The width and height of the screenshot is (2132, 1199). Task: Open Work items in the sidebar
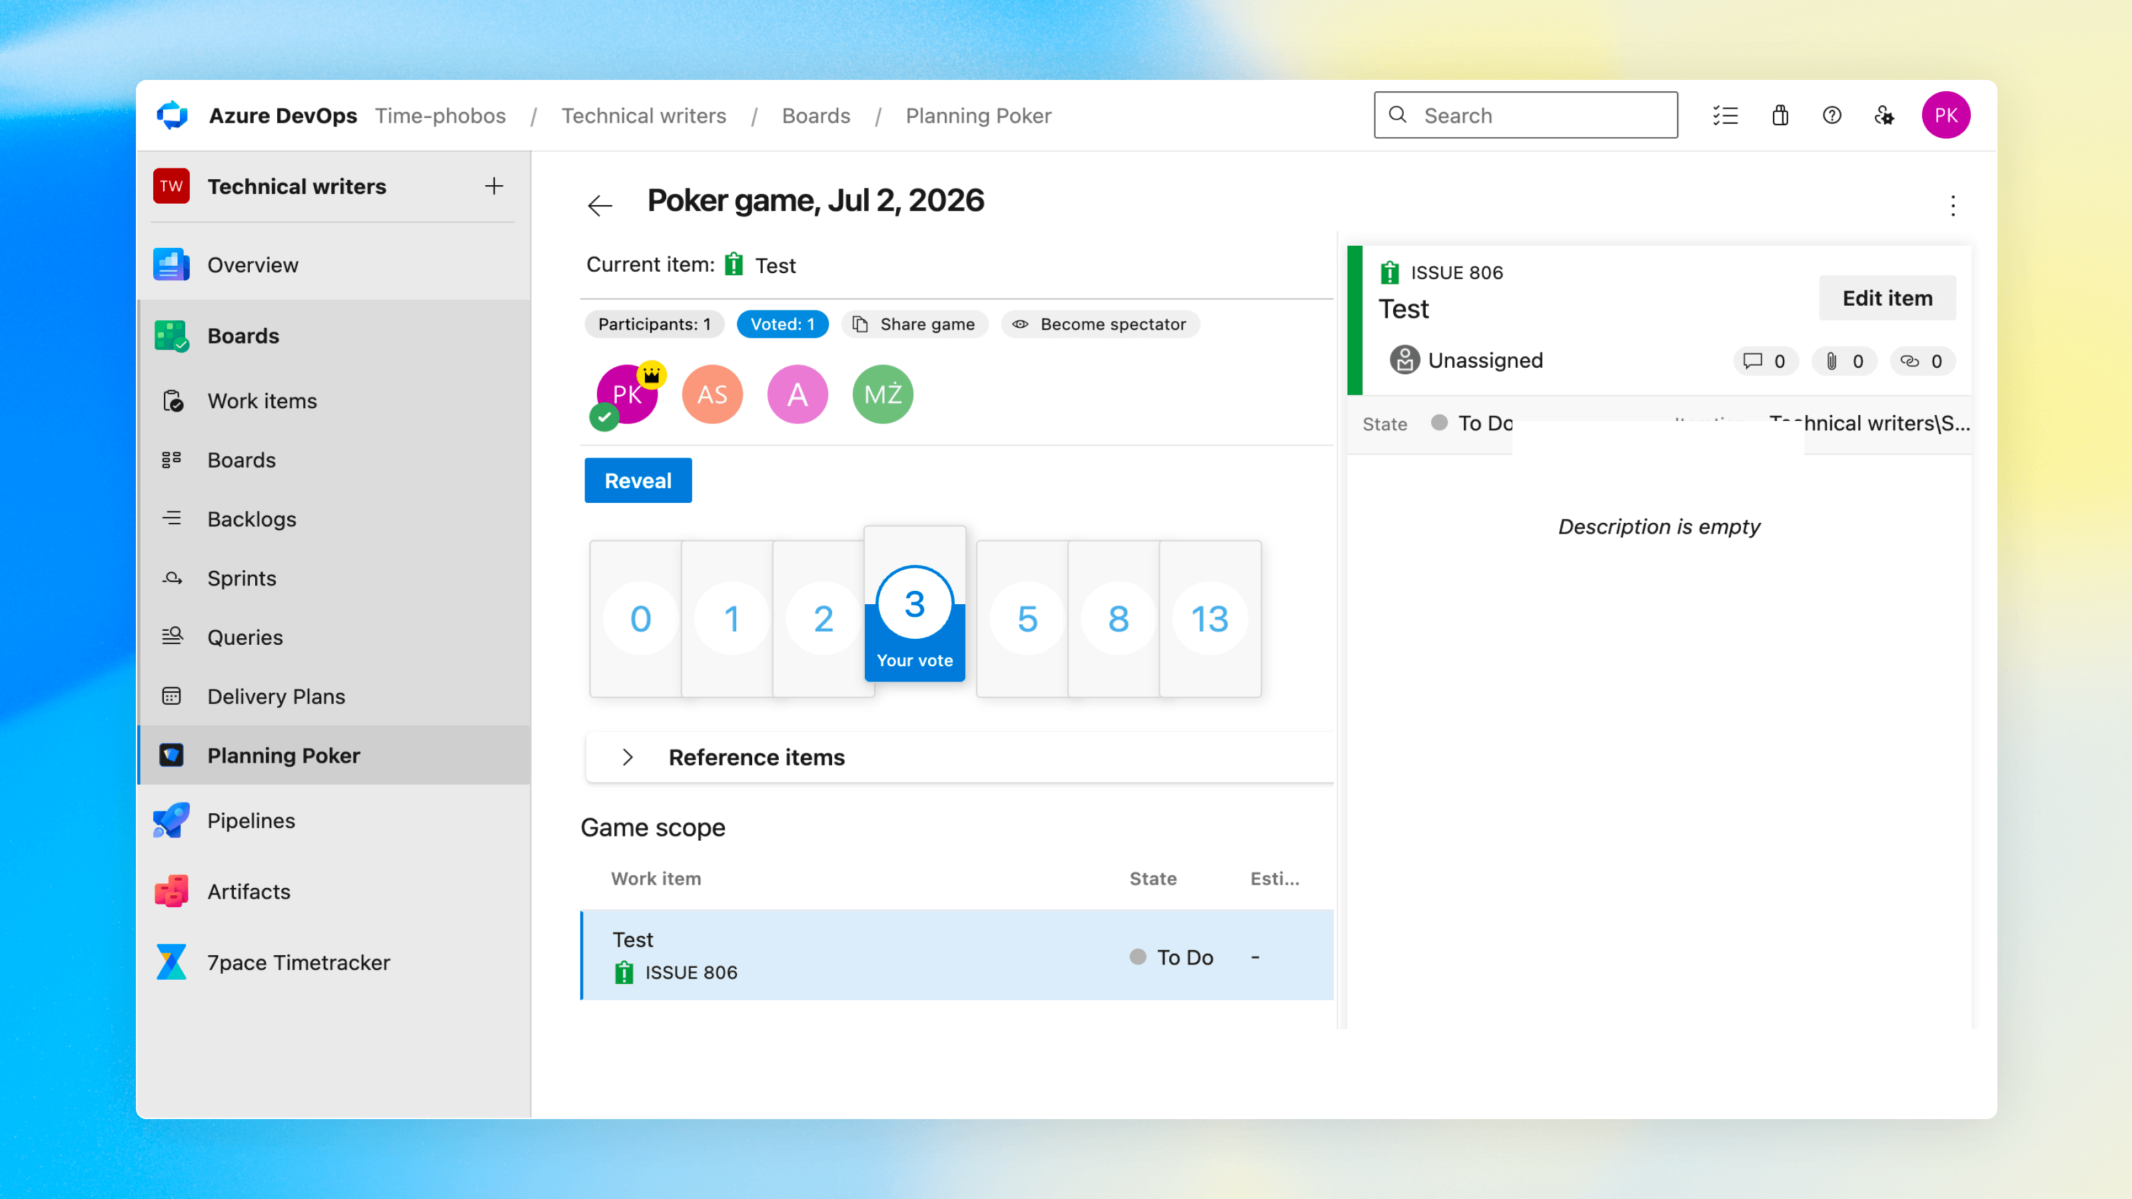click(x=334, y=400)
